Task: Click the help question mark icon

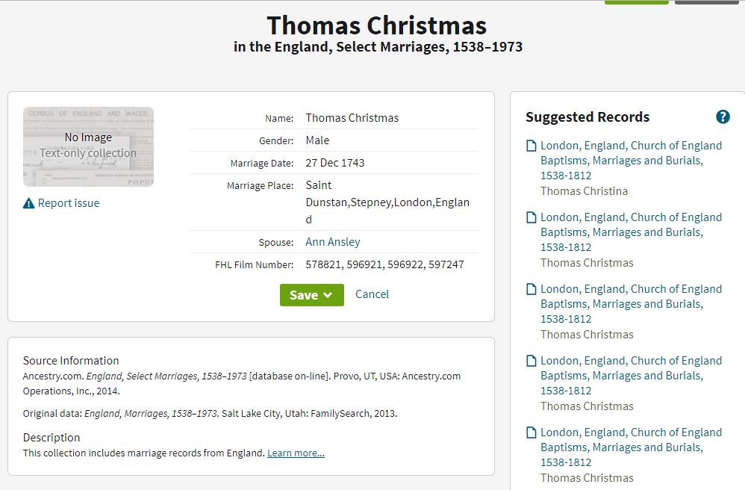Action: click(723, 117)
